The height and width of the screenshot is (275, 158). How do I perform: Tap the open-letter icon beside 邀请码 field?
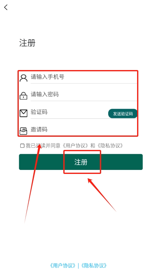[x=23, y=131]
